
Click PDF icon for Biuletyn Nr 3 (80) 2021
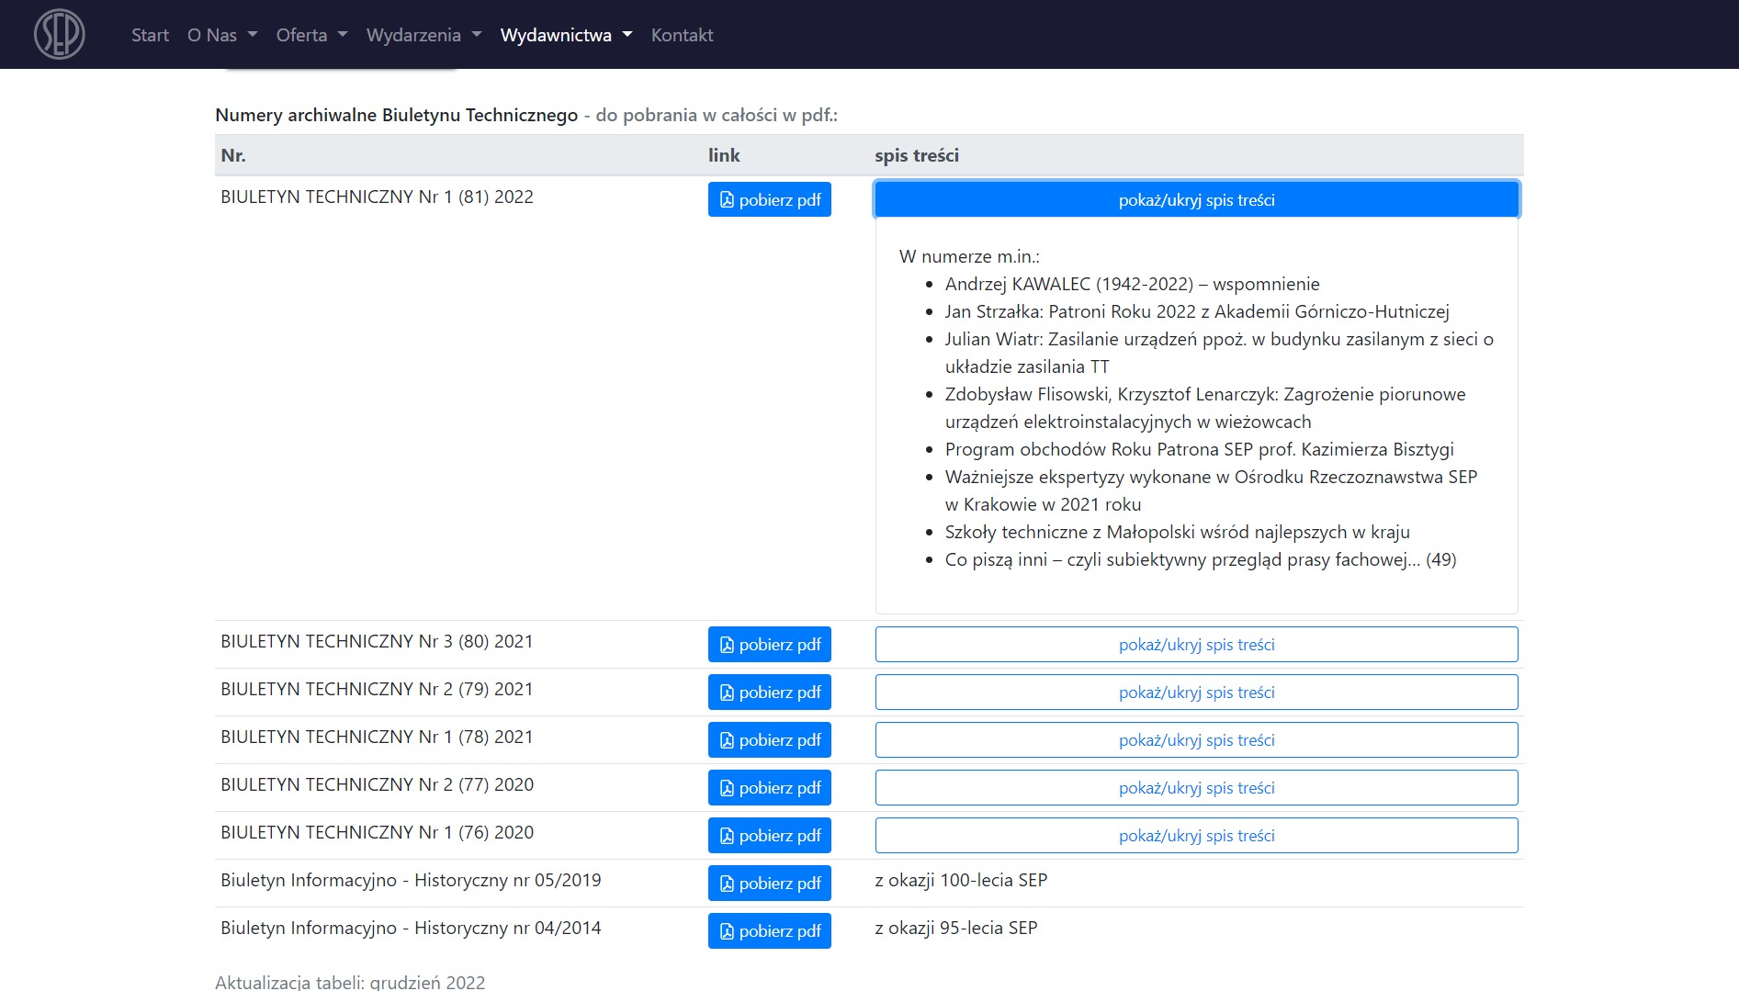click(727, 645)
